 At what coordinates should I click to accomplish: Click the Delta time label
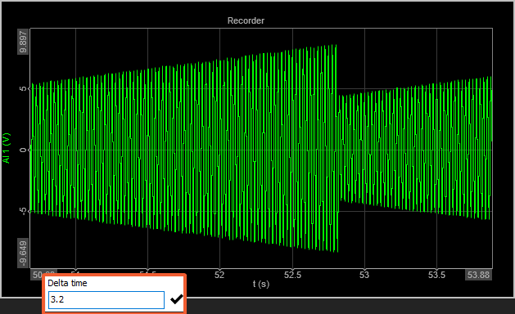[67, 283]
